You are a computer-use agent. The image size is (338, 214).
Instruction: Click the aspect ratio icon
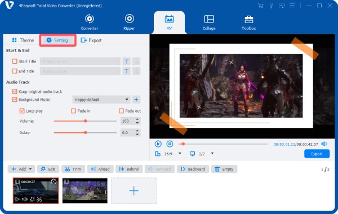click(x=158, y=154)
